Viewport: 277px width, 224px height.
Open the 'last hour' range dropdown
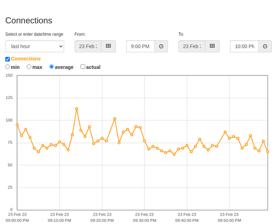click(35, 46)
